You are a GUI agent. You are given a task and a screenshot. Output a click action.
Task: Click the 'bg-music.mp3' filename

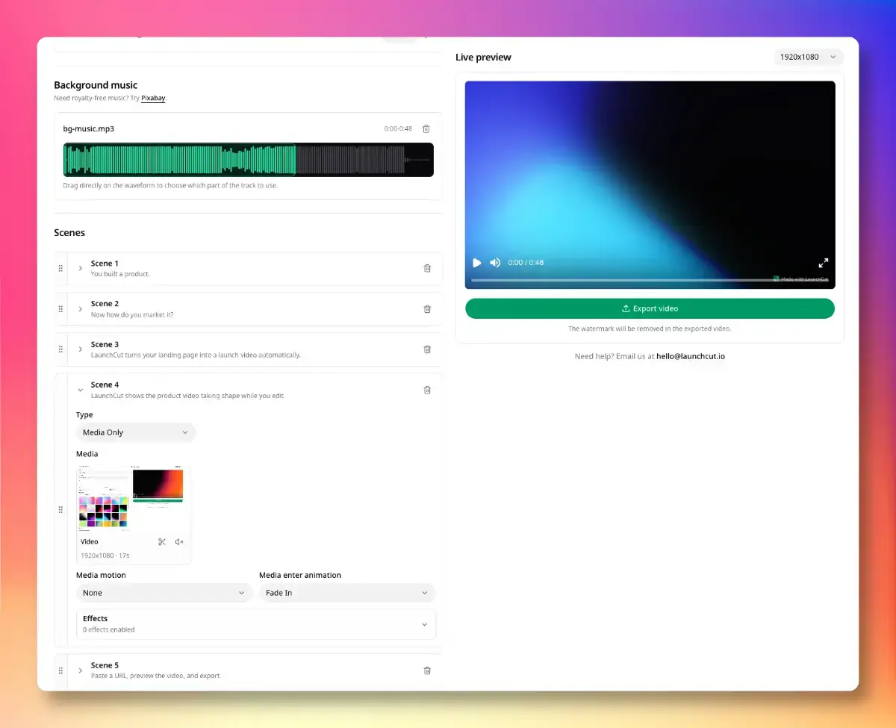(89, 128)
